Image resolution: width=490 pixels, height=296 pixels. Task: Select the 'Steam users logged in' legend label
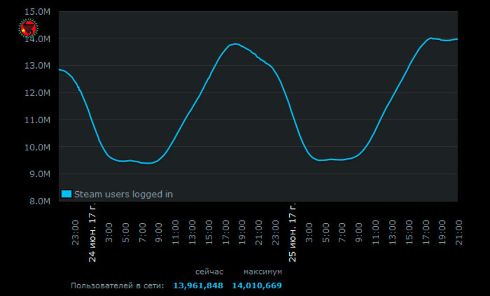(x=123, y=194)
